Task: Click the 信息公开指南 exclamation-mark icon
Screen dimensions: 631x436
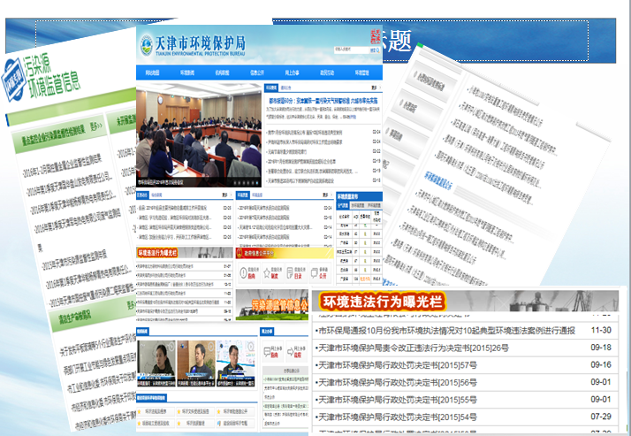Action: 244,273
